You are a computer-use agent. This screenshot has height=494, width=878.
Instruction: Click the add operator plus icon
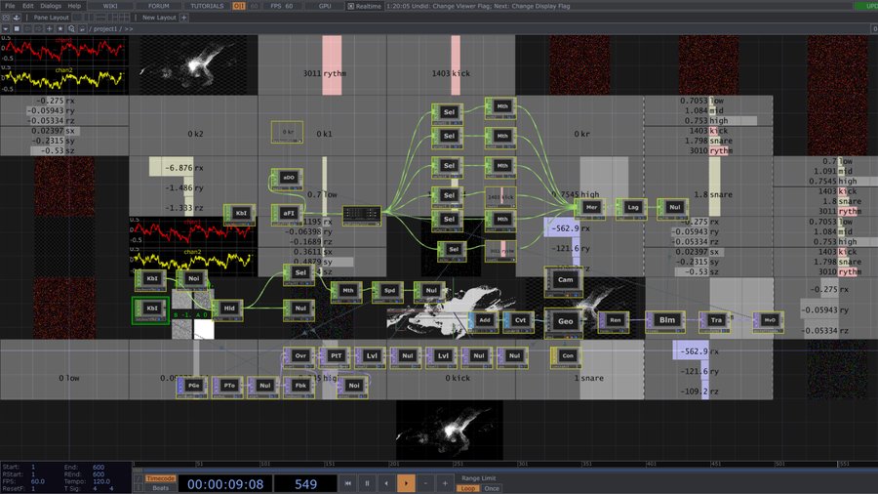tap(50, 28)
